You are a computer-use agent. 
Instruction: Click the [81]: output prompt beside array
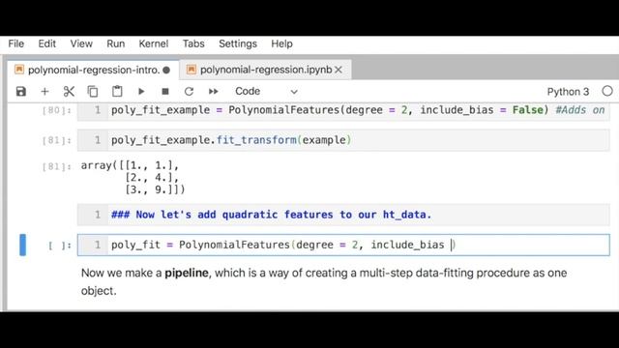[57, 166]
